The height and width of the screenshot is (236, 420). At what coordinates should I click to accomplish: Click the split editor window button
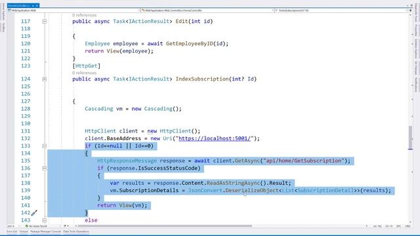click(x=410, y=10)
